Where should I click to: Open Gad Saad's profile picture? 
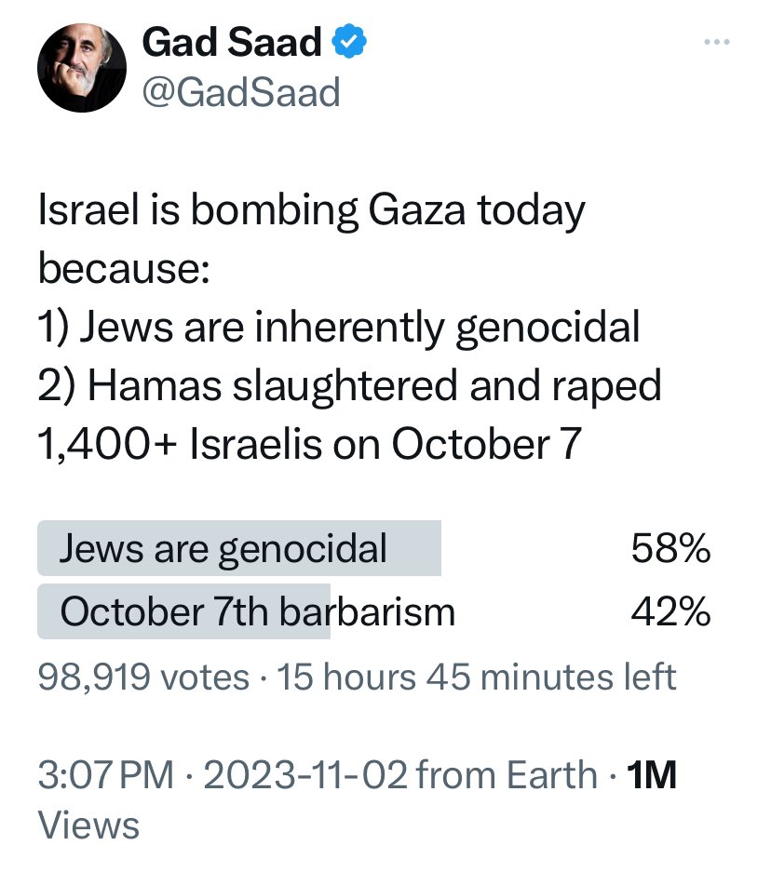[81, 68]
